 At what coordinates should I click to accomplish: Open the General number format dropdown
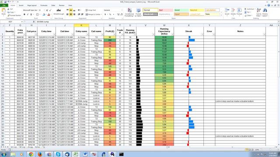point(122,10)
